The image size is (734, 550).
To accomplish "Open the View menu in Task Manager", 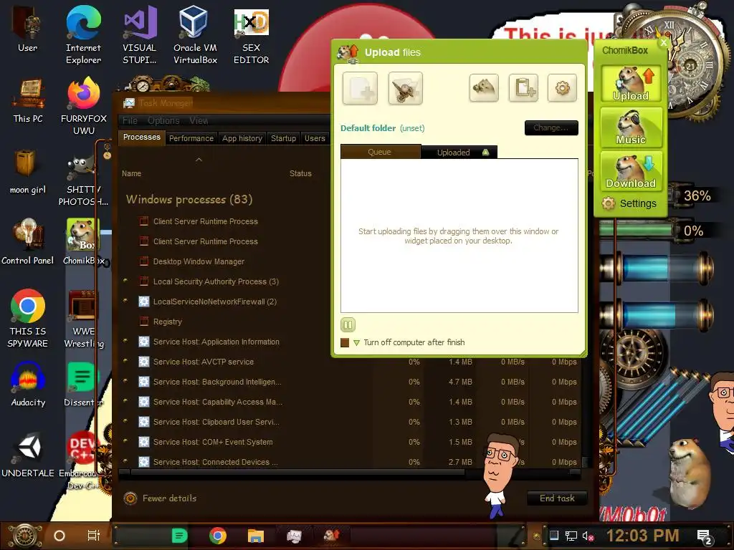I will [x=199, y=120].
